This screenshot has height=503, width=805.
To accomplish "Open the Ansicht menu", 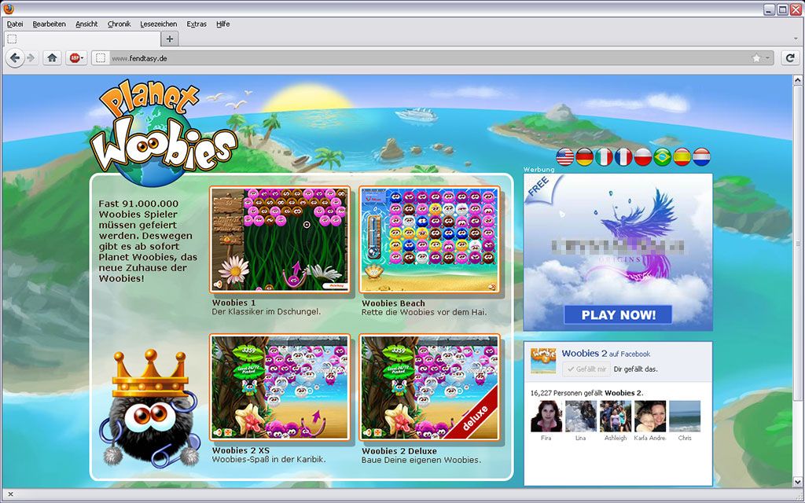I will (x=86, y=24).
